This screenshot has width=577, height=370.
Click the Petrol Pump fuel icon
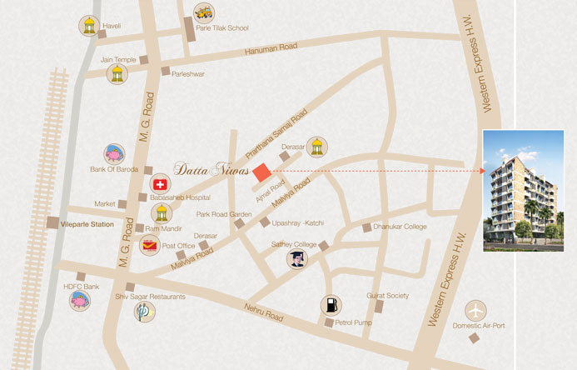pyautogui.click(x=331, y=305)
